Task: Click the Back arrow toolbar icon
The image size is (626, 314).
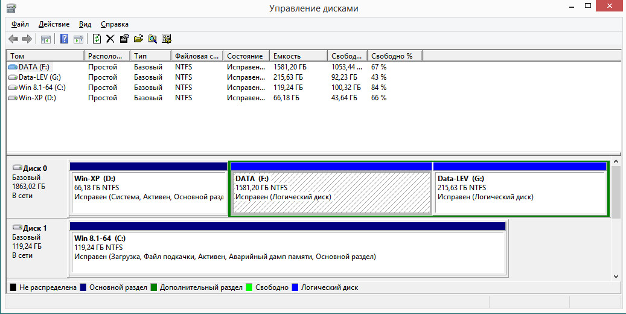Action: (13, 39)
